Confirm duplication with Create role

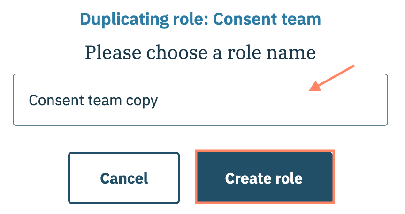point(264,178)
